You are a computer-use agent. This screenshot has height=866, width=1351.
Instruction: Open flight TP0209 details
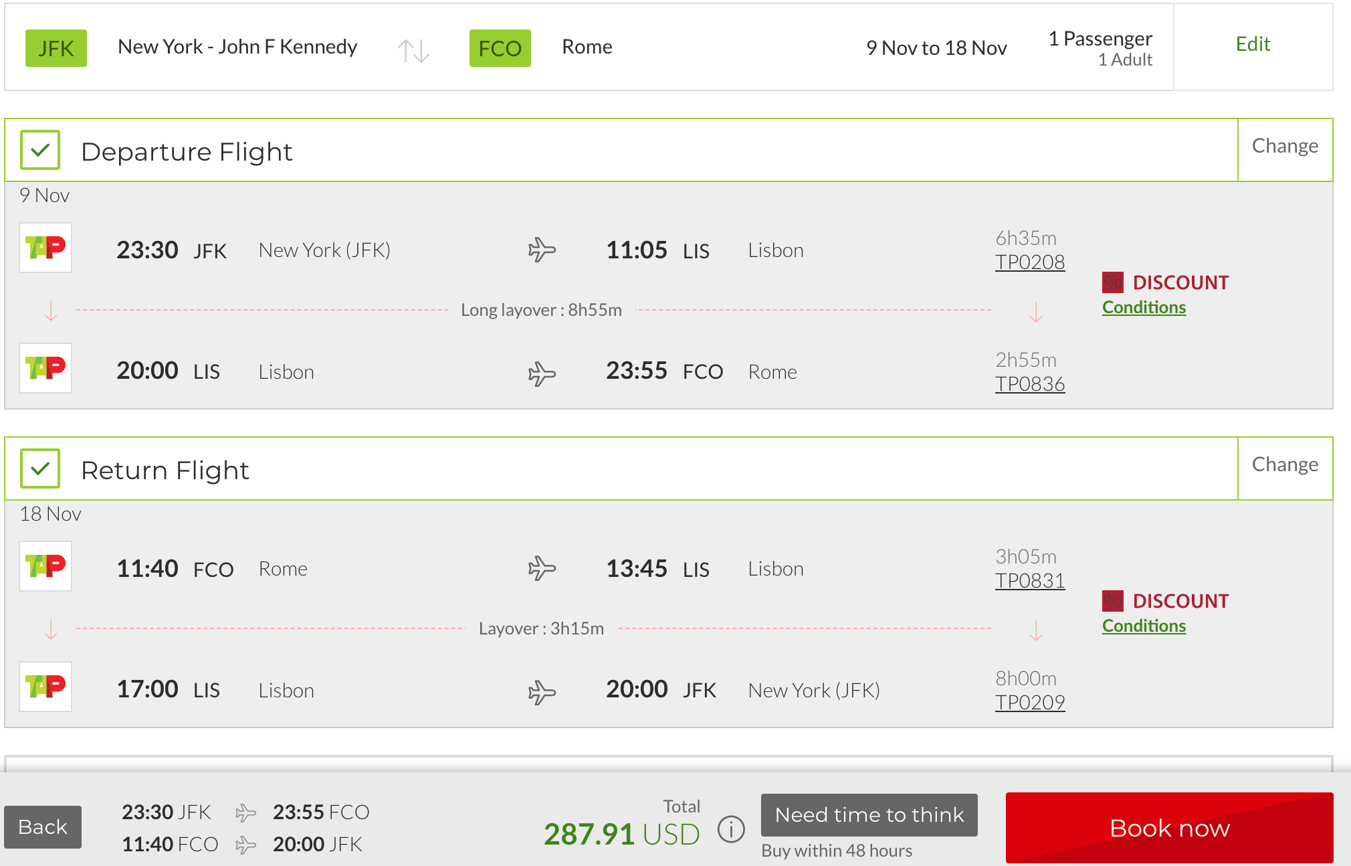coord(1030,701)
